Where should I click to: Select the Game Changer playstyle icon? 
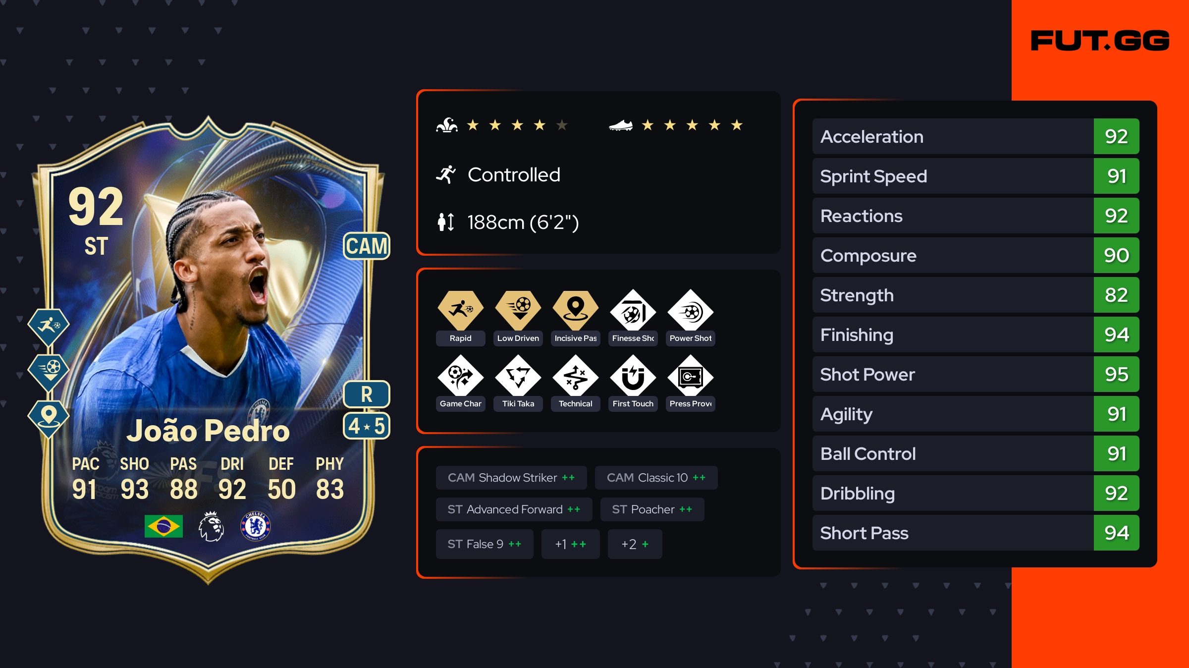tap(460, 377)
